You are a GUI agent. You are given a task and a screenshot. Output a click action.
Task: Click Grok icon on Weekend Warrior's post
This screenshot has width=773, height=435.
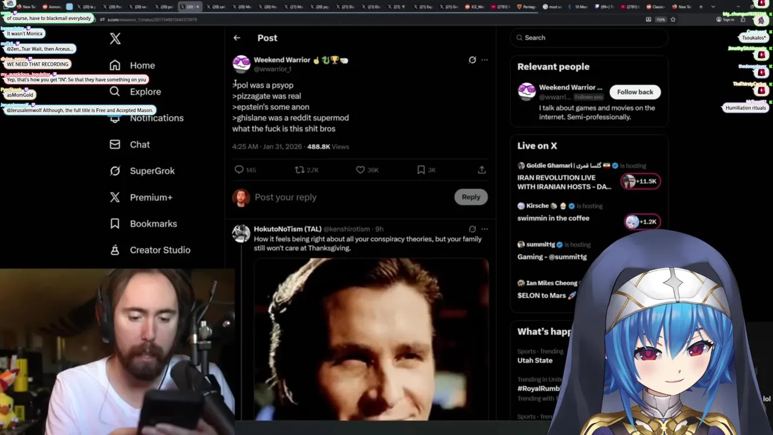tap(472, 60)
